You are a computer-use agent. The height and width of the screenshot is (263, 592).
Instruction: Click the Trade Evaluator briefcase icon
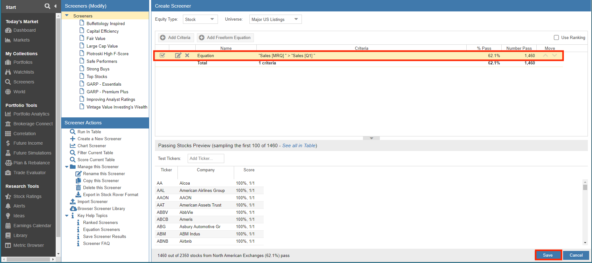click(8, 173)
